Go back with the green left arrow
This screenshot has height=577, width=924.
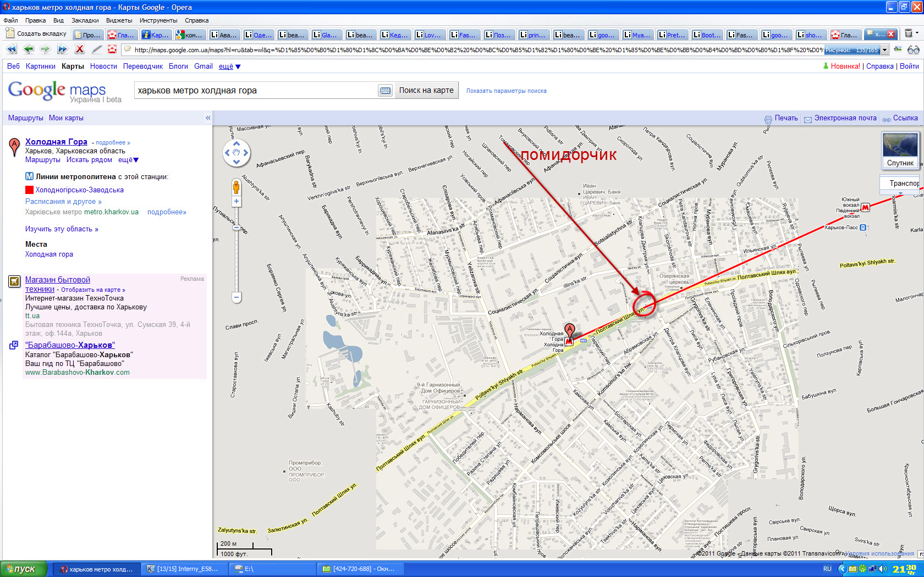(28, 49)
